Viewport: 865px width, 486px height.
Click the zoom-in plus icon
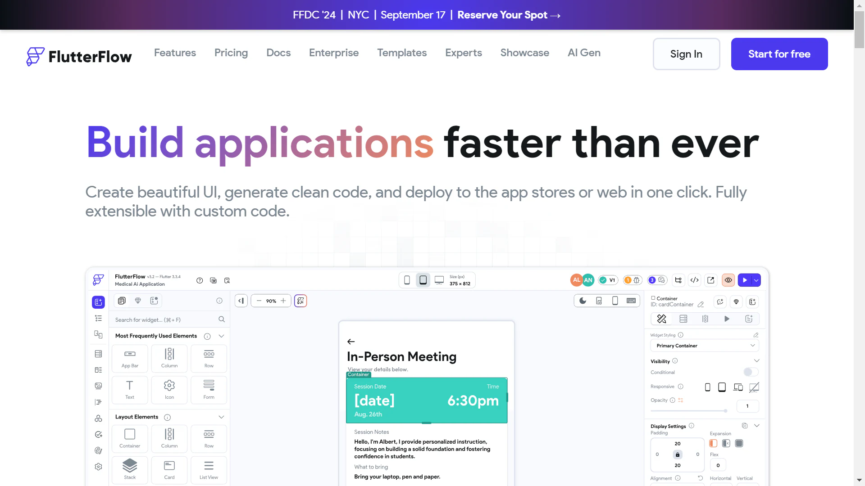pos(283,301)
